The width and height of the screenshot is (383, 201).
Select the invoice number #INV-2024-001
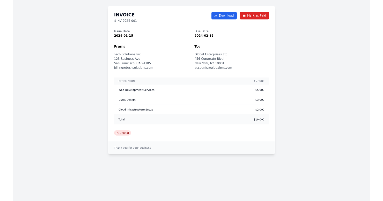(x=125, y=21)
